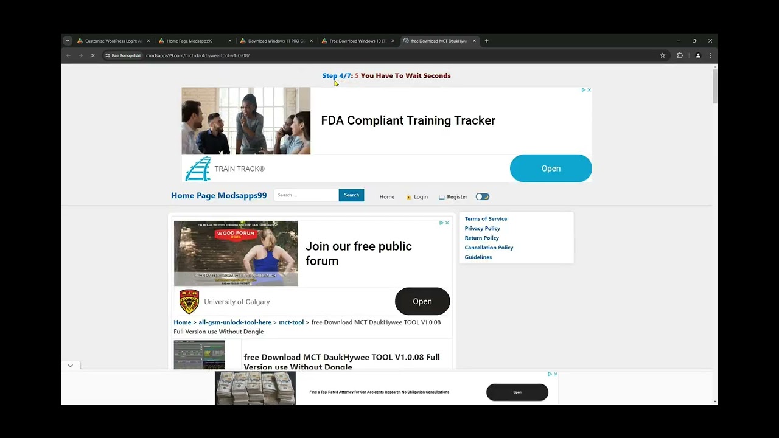779x438 pixels.
Task: Switch to Customize WordPress Login tab
Action: [113, 41]
